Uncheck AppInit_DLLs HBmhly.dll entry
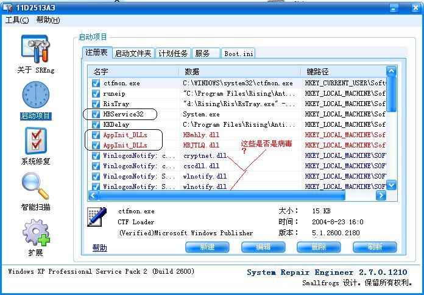This screenshot has height=295, width=424. pyautogui.click(x=96, y=135)
